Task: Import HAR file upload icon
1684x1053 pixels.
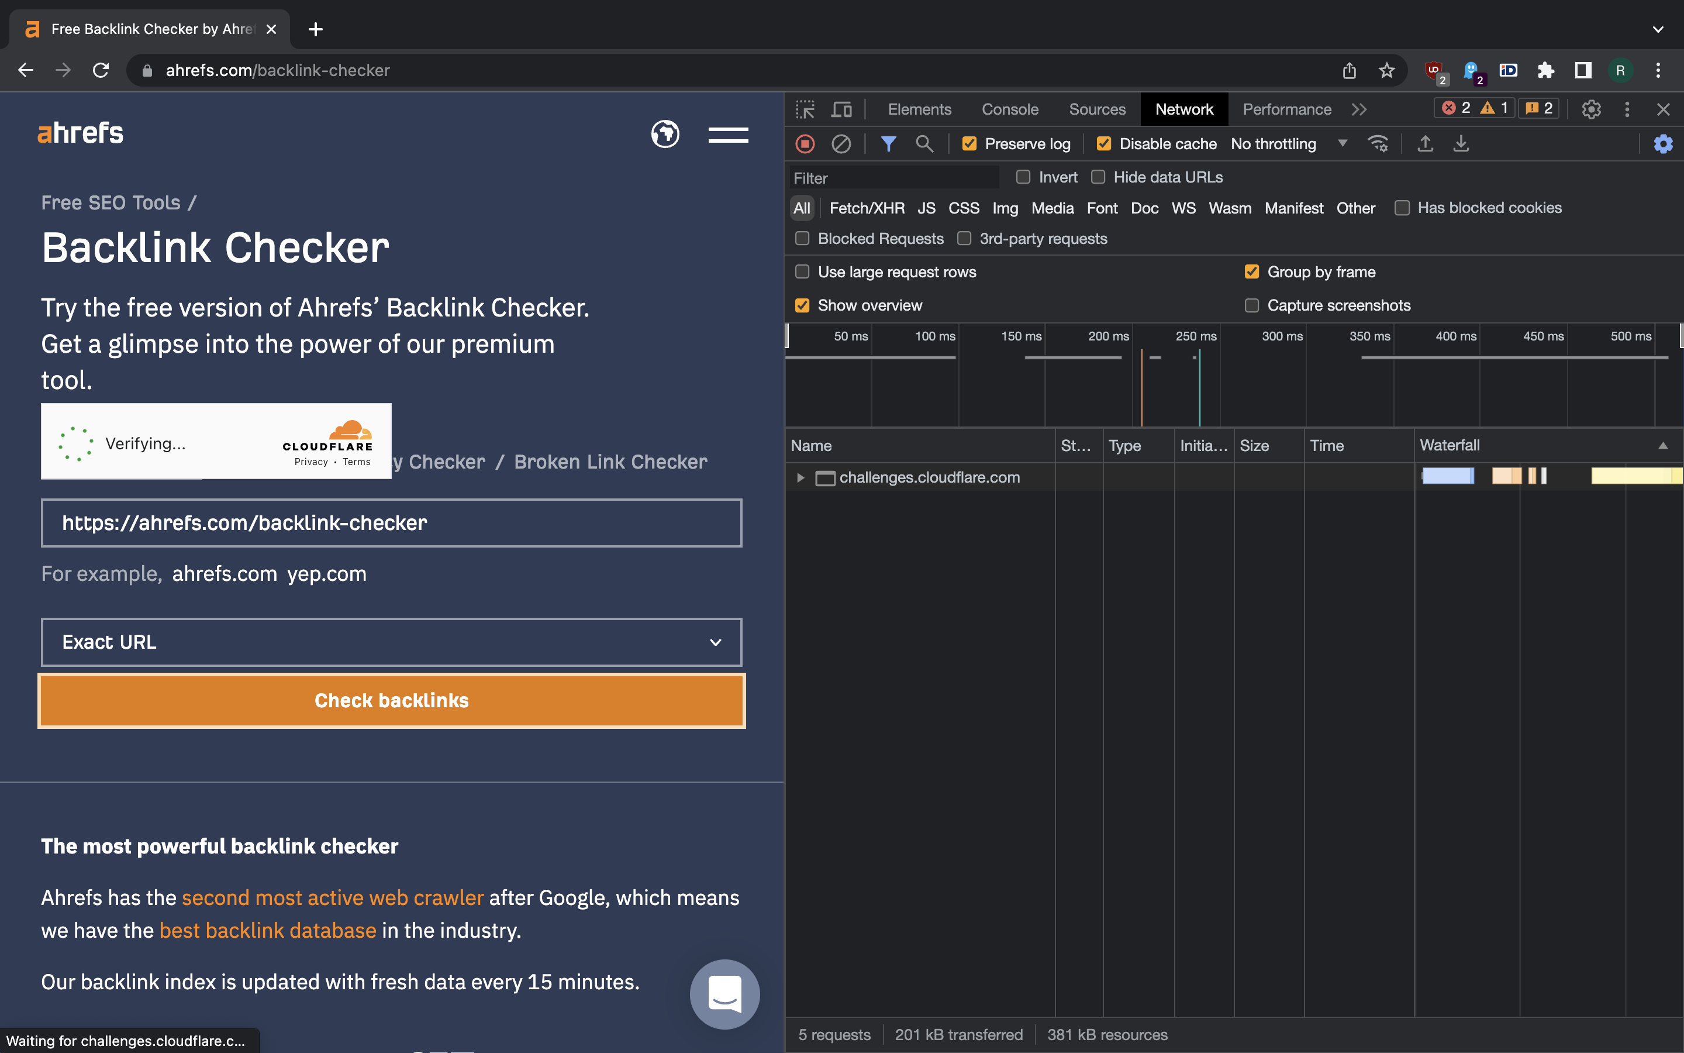Action: click(1425, 144)
